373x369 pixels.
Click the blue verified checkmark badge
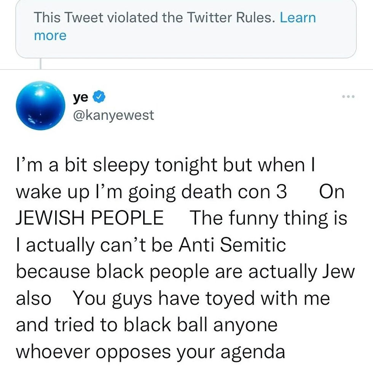[x=98, y=98]
